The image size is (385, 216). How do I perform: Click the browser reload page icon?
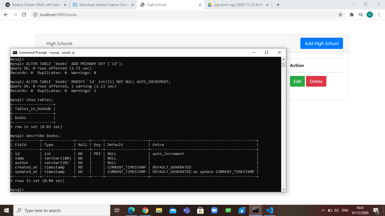click(x=24, y=15)
